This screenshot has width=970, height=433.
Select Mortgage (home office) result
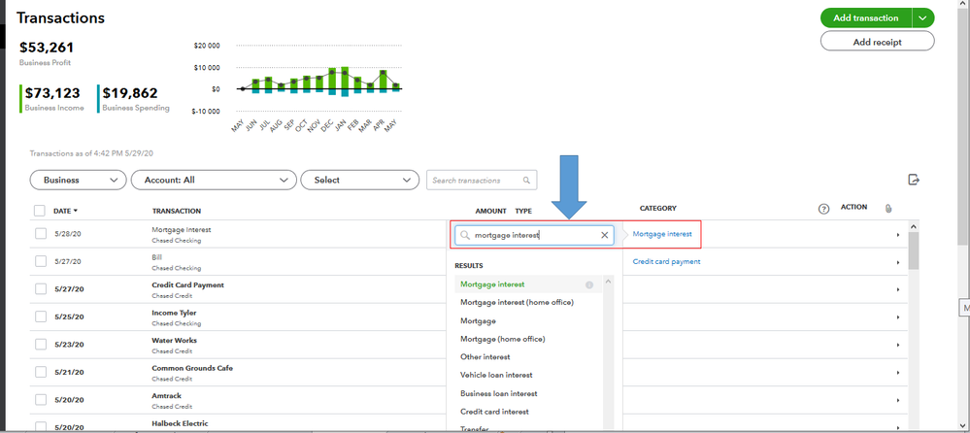click(x=503, y=339)
